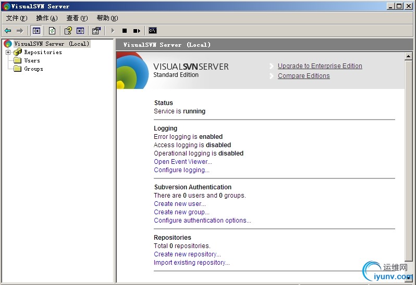Viewport: 416px width, 285px height.
Task: Open the 操作(A) menu
Action: 47,18
